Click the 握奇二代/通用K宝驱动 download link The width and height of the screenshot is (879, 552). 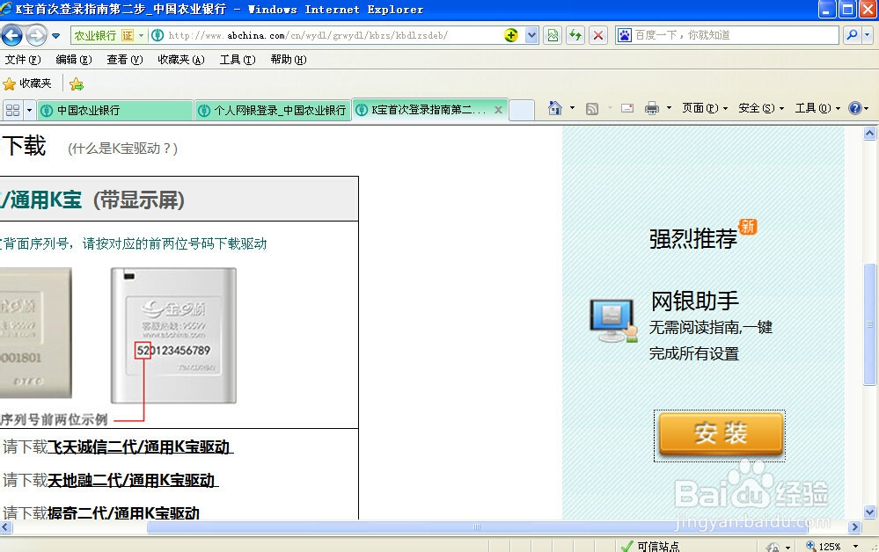(x=124, y=512)
